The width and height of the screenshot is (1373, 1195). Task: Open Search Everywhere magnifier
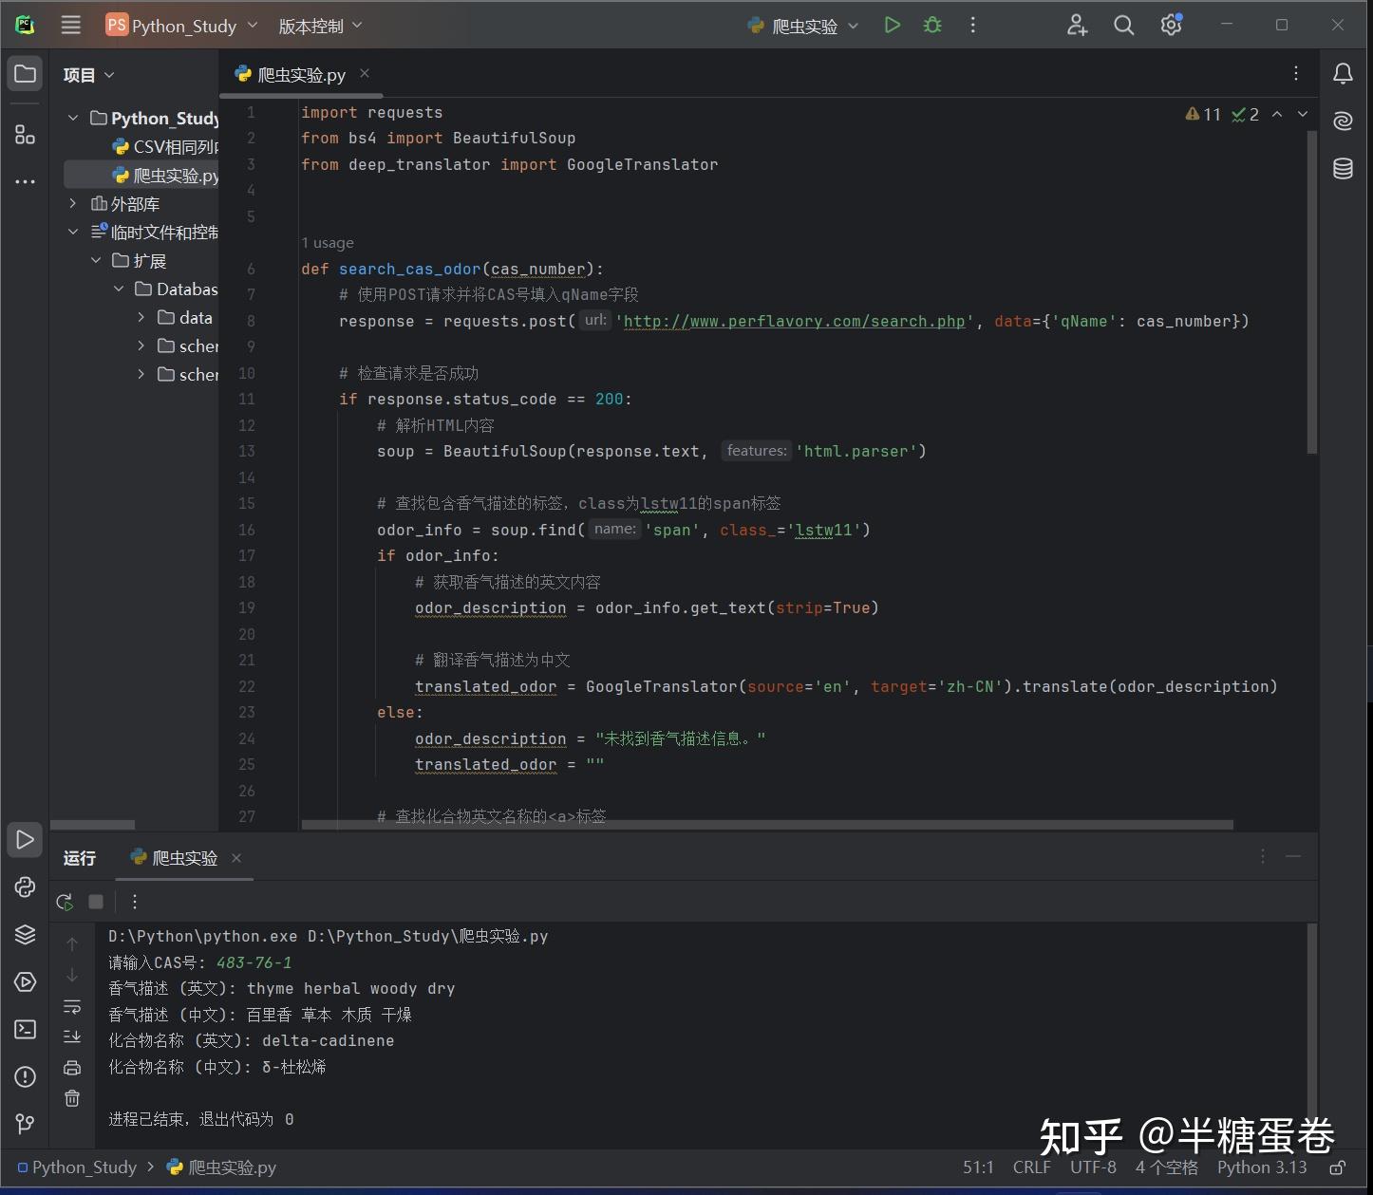point(1123,26)
